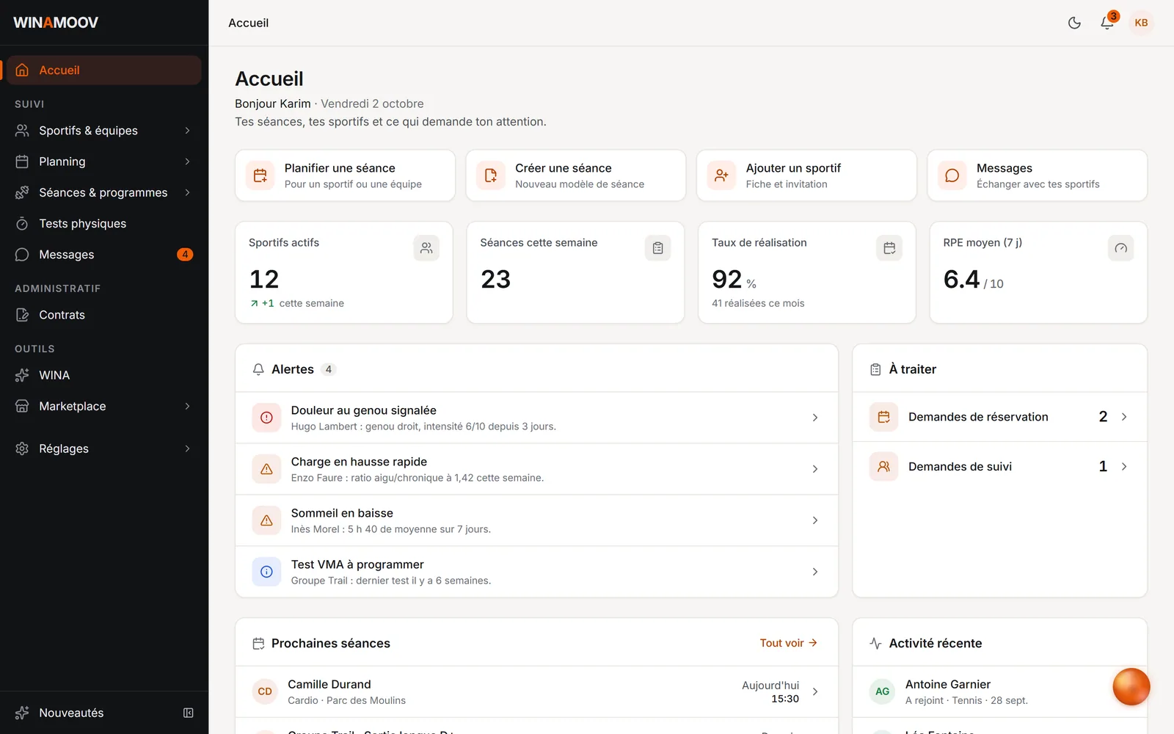The height and width of the screenshot is (734, 1174).
Task: Click the Taux de réalisation calendar icon
Action: 889,248
